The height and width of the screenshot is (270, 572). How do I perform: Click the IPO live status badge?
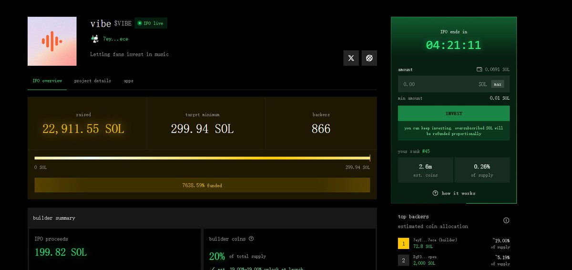(151, 23)
